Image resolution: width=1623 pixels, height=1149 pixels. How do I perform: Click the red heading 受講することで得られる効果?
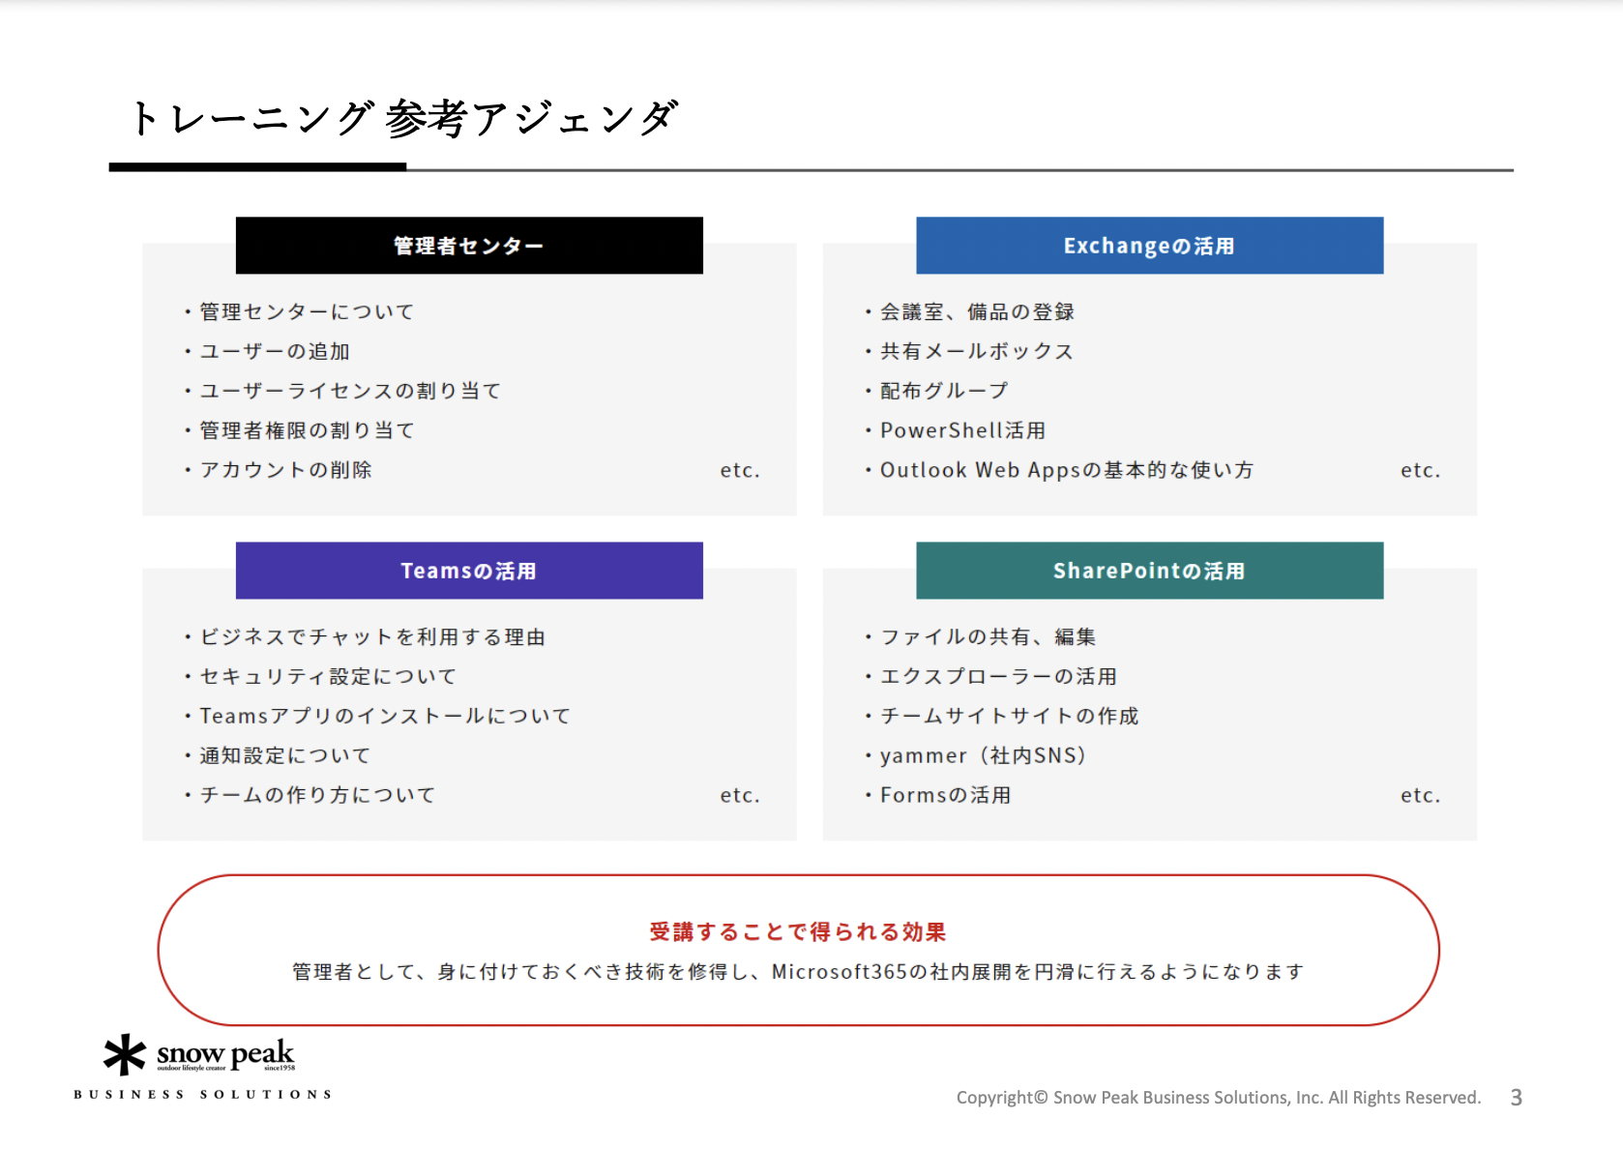[x=798, y=931]
